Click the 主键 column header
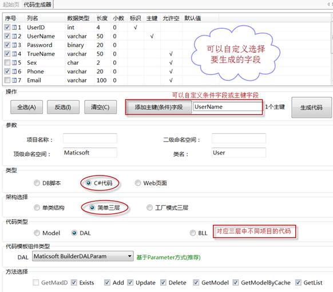 (152, 18)
